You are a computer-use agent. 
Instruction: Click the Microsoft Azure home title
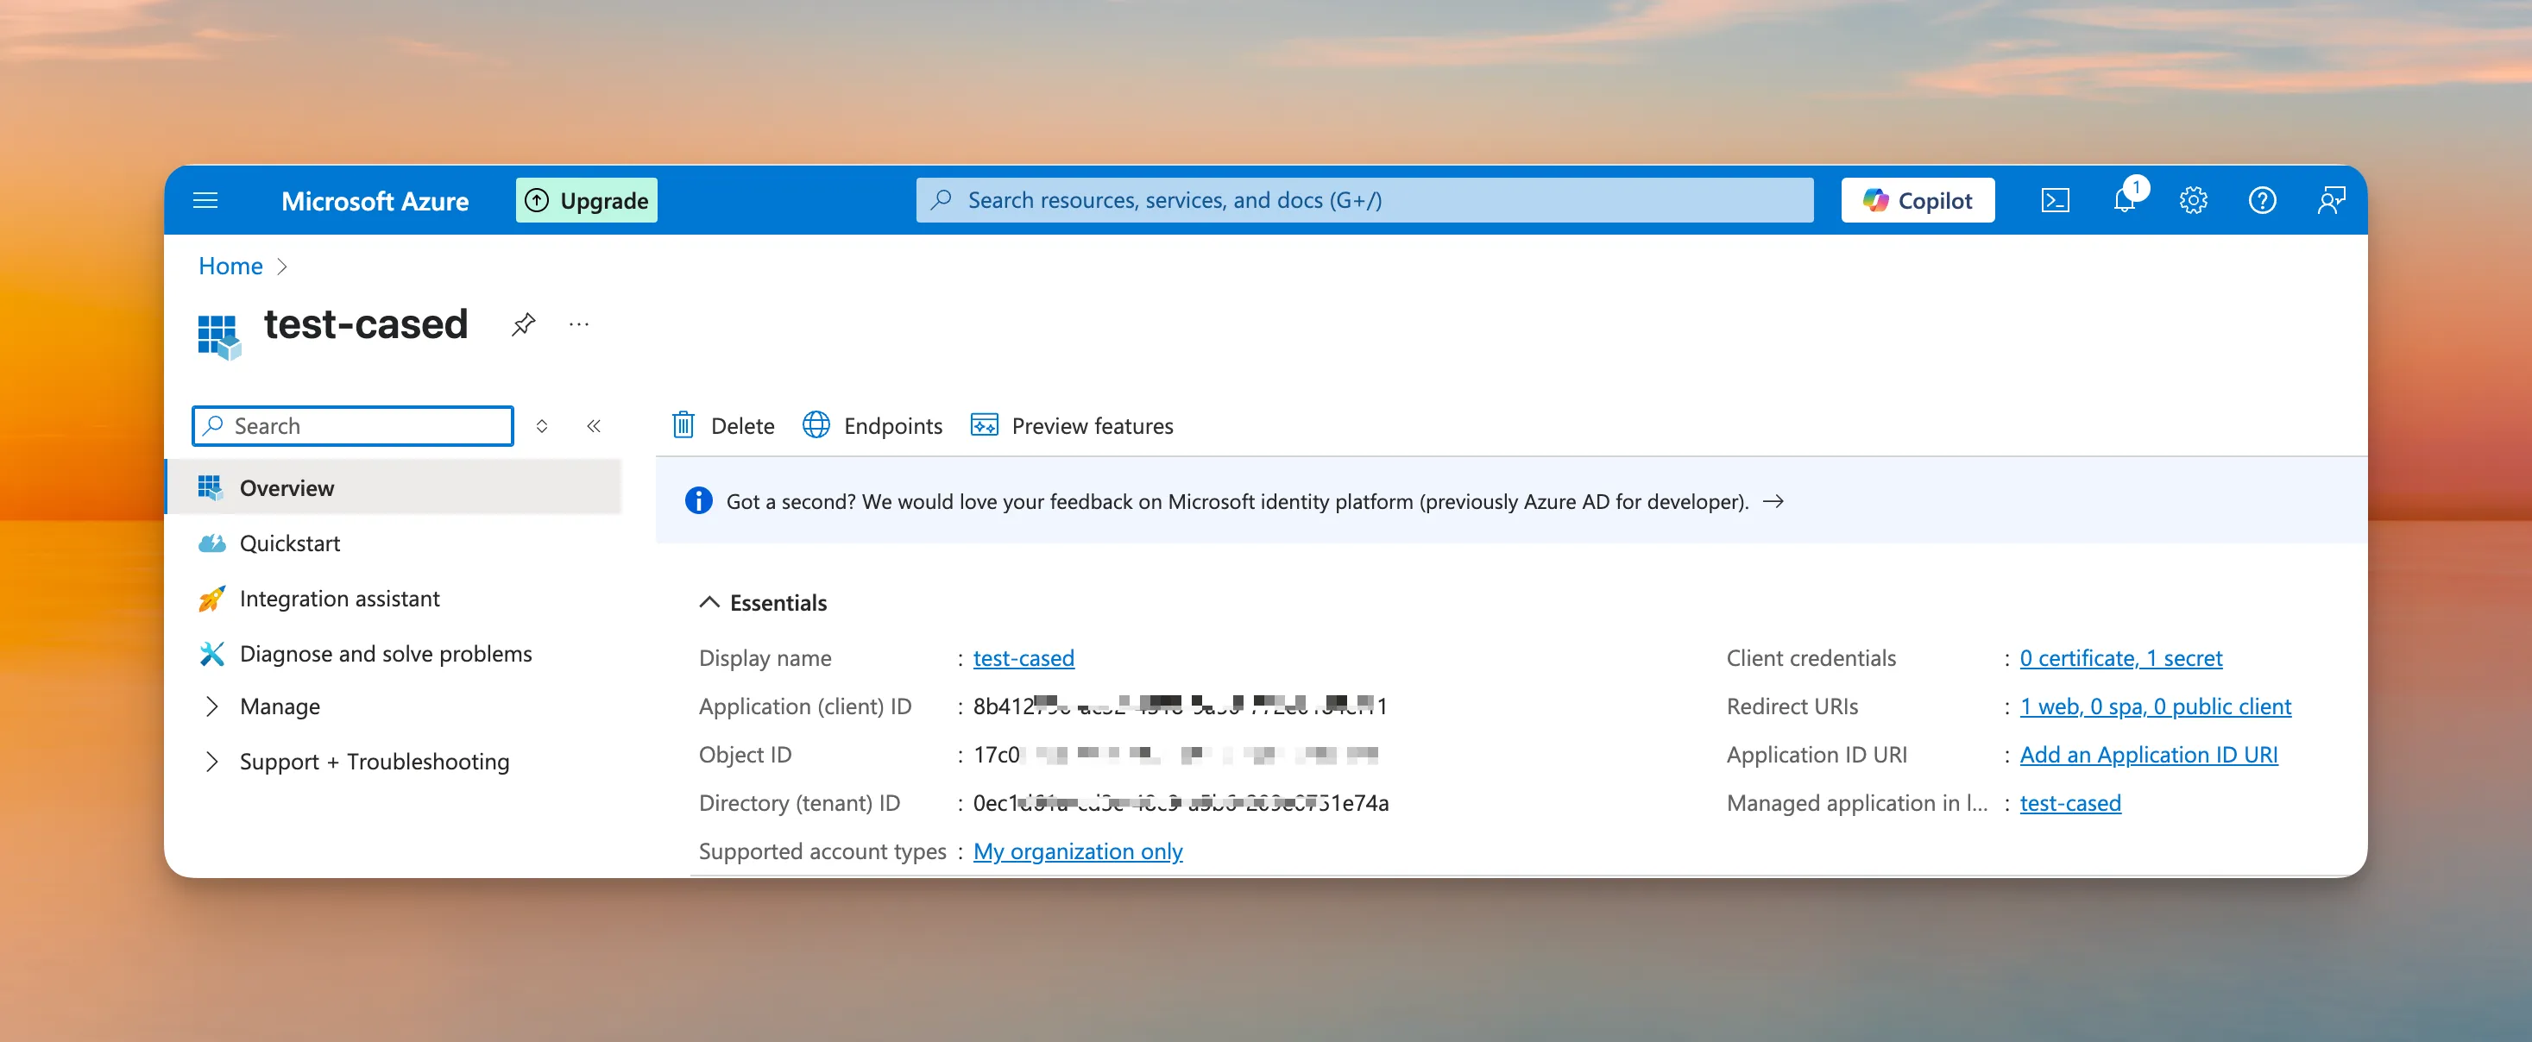[x=375, y=200]
